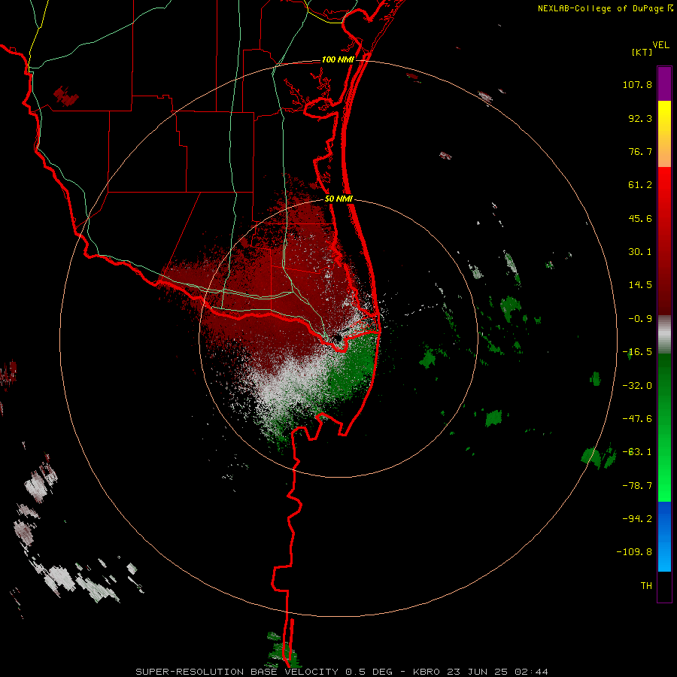Click the 92.3 legend value
677x677 pixels.
(x=640, y=118)
